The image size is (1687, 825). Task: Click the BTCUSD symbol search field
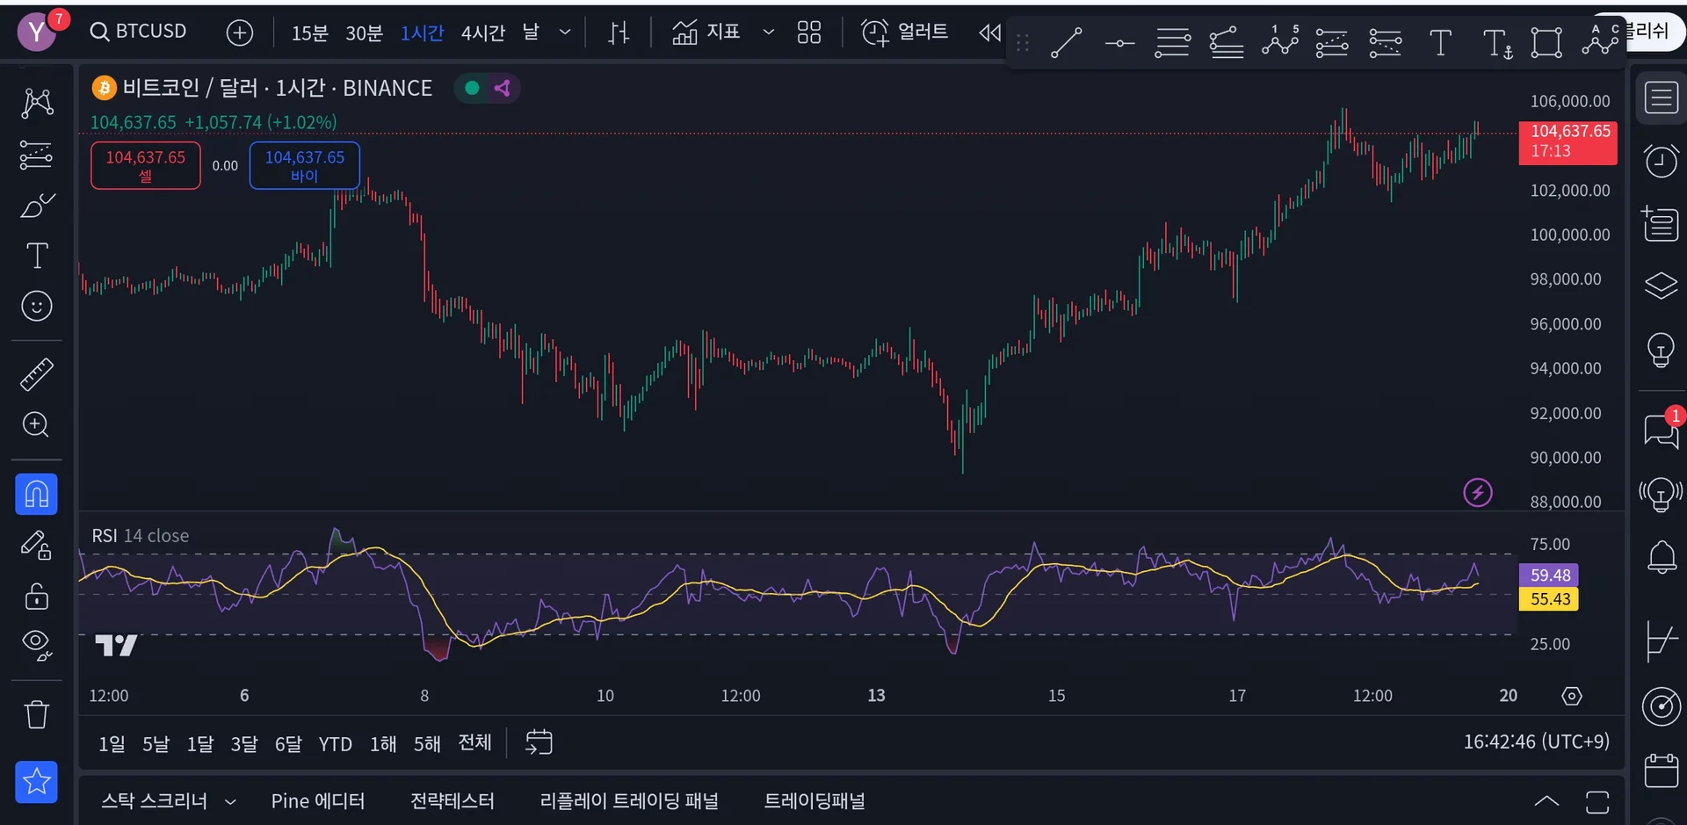[139, 32]
